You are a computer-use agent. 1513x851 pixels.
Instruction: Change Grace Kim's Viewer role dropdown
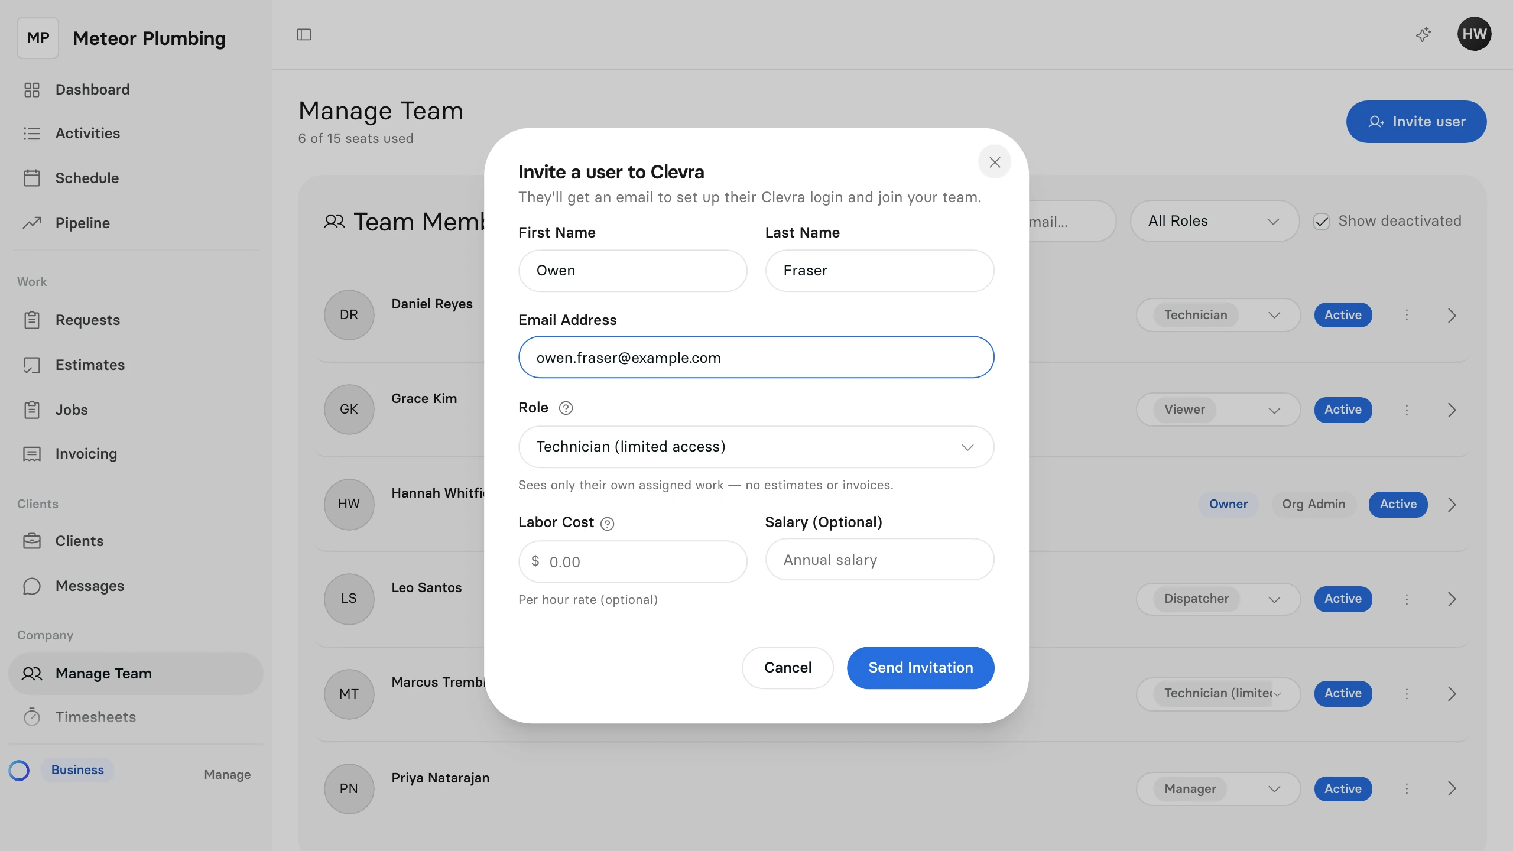point(1218,410)
